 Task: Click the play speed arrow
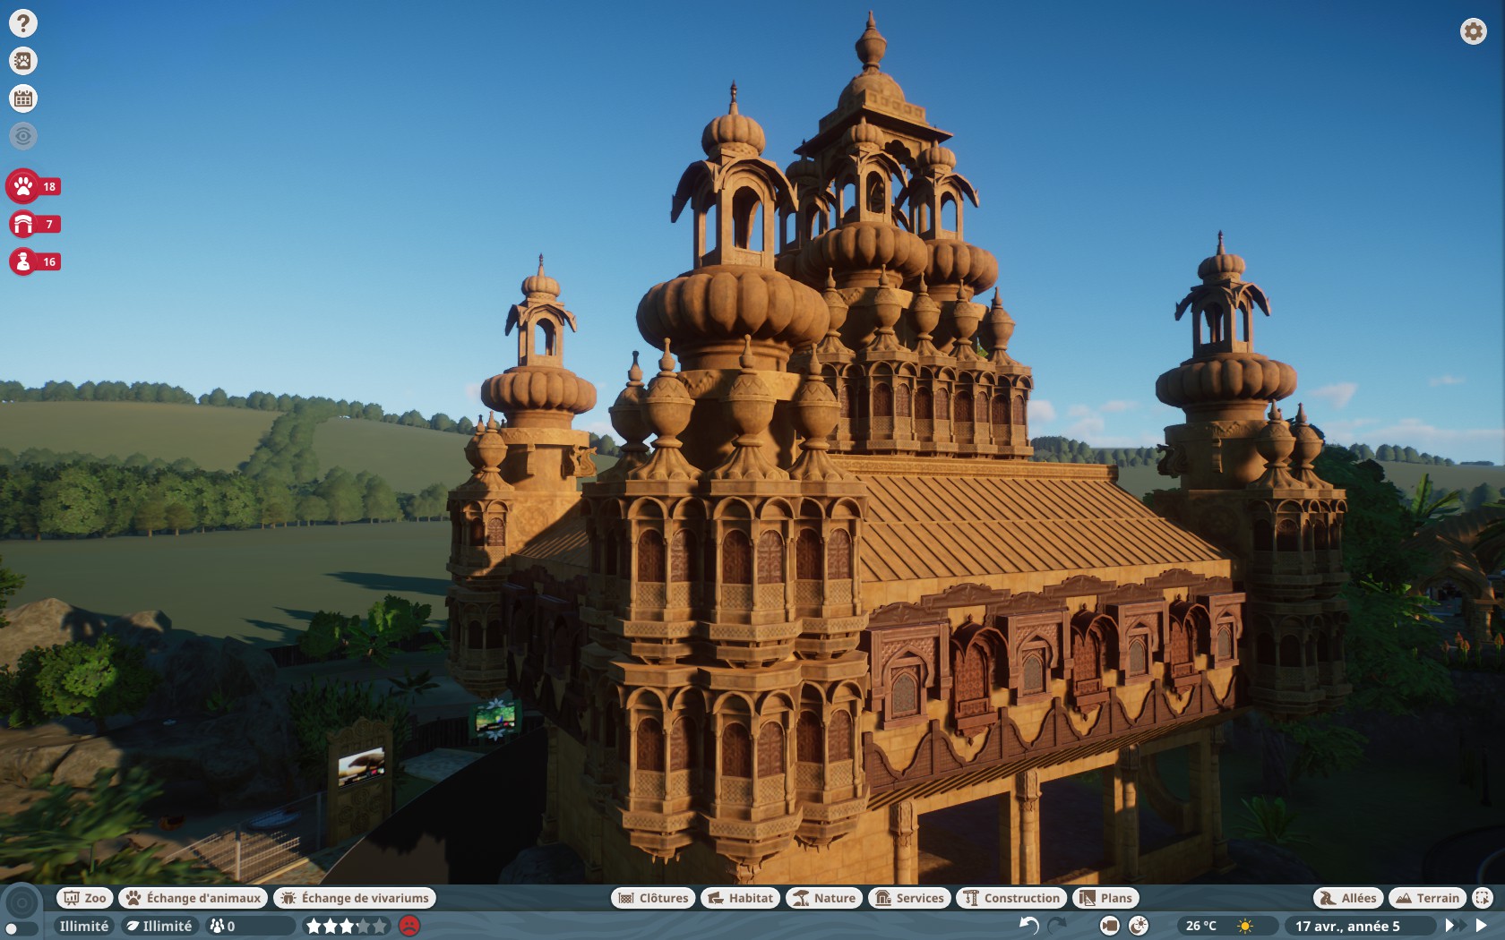tap(1481, 926)
